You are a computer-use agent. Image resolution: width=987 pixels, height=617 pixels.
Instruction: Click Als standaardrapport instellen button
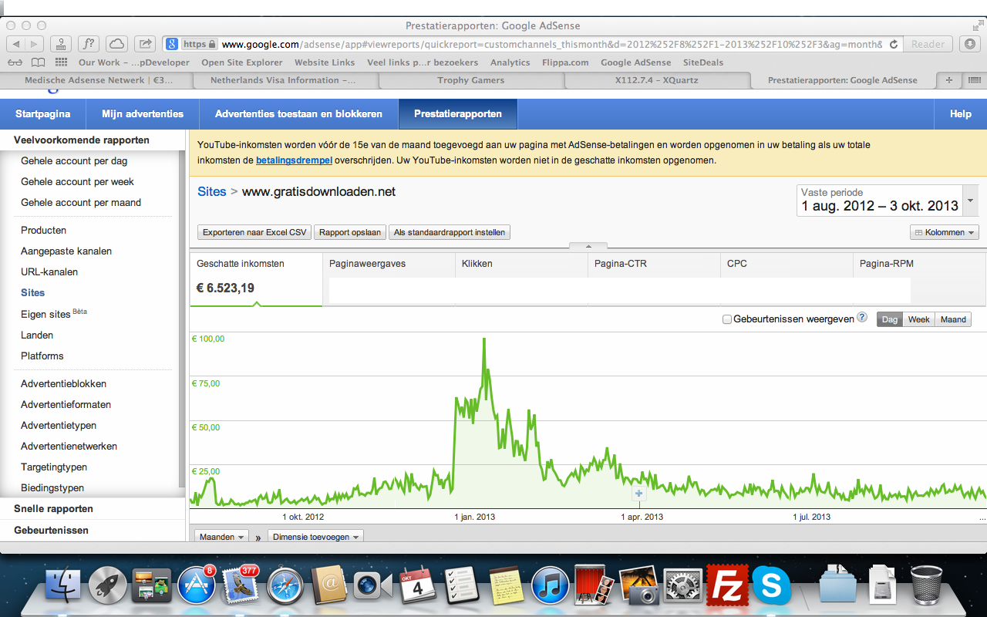point(450,232)
